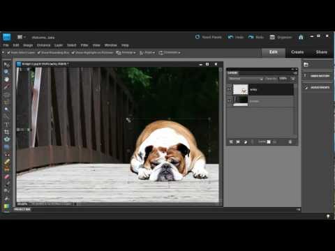Click the Home welcome screen icon
The image size is (335, 251).
(x=301, y=37)
